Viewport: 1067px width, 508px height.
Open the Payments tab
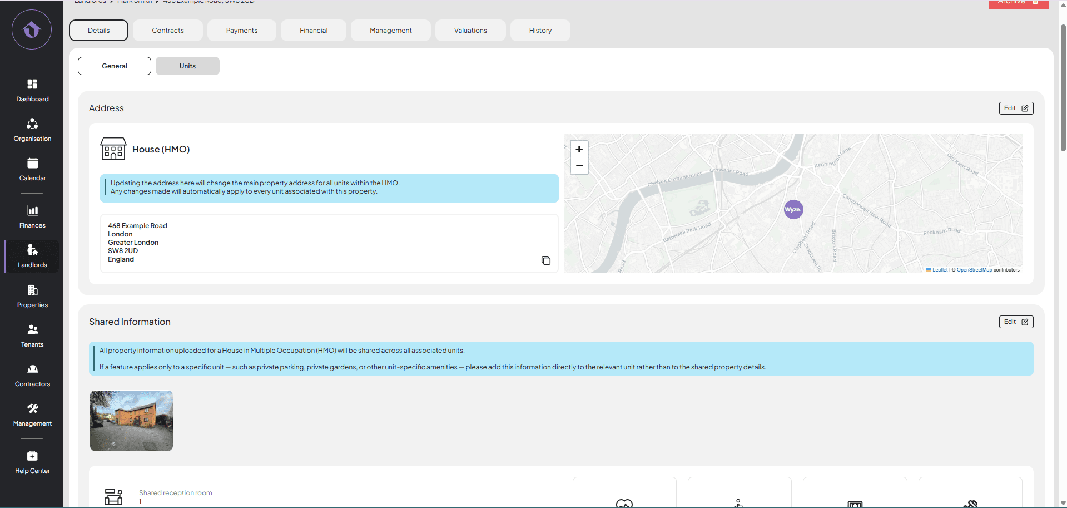[x=242, y=31]
